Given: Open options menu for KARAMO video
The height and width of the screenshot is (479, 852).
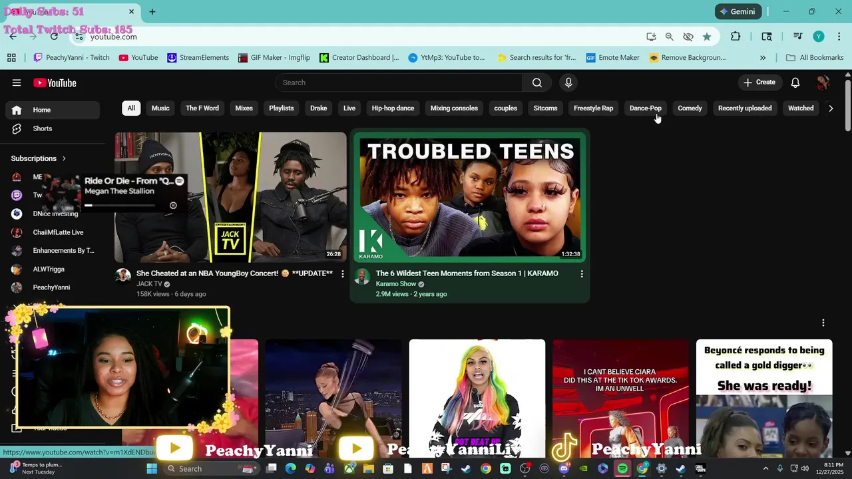Looking at the screenshot, I should [582, 274].
